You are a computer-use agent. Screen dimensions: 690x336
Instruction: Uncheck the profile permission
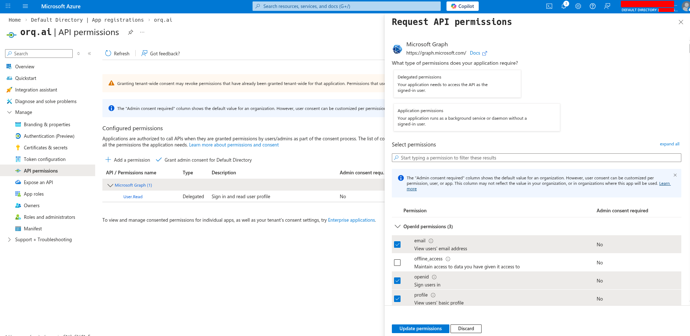(397, 298)
